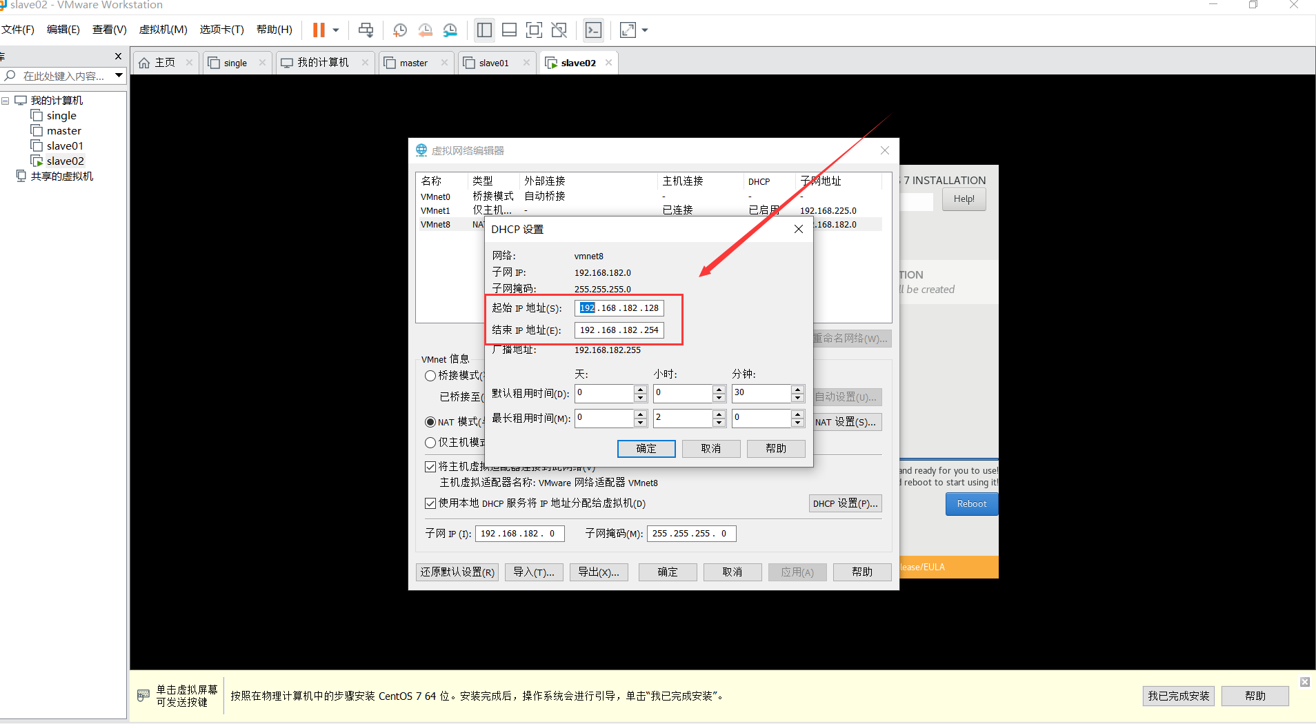This screenshot has height=724, width=1316.
Task: Select the 桥接模式 radio button
Action: pos(430,376)
